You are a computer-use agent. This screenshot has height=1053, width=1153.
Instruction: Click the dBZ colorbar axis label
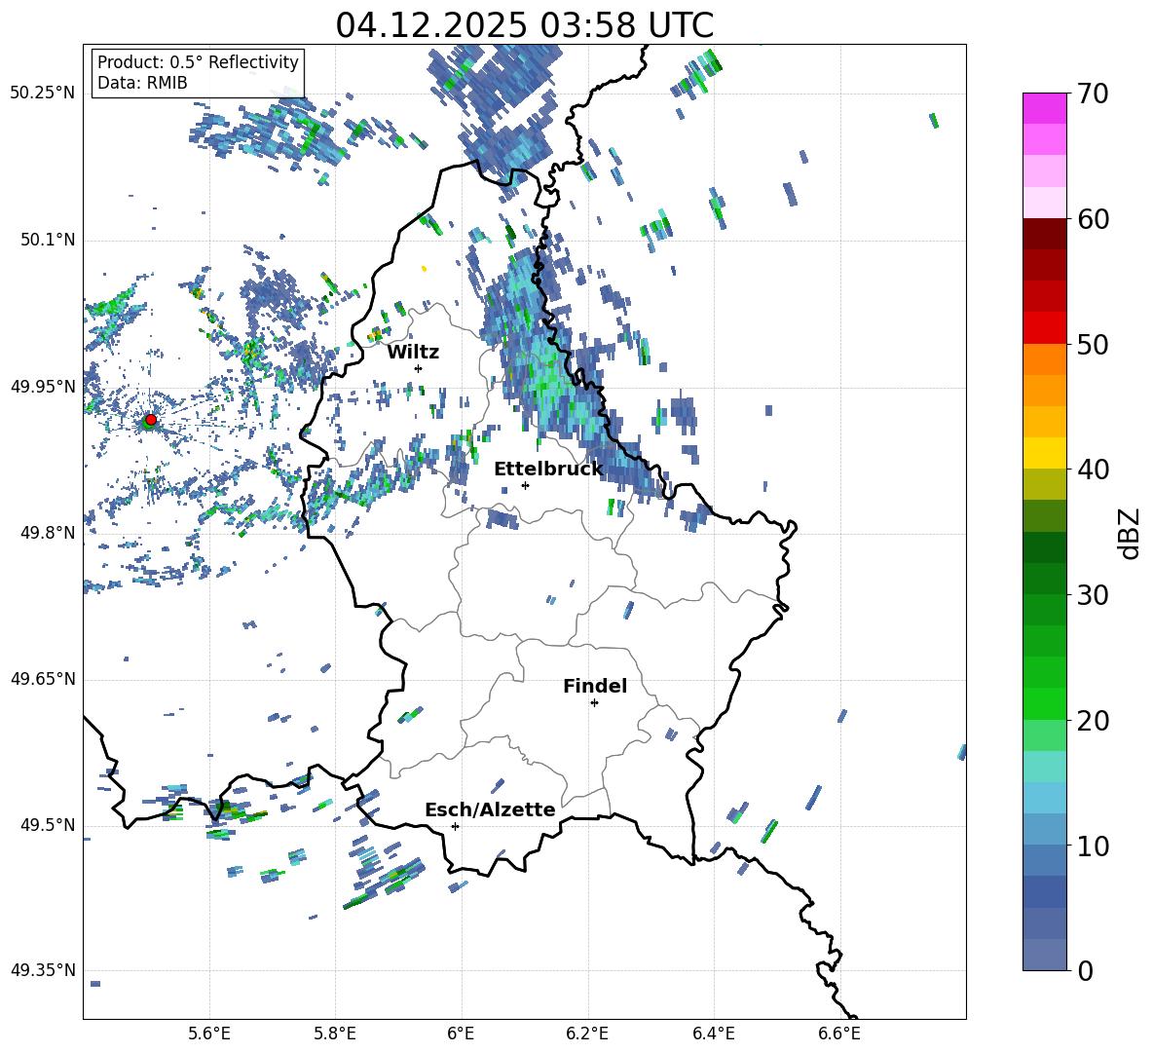(1130, 533)
